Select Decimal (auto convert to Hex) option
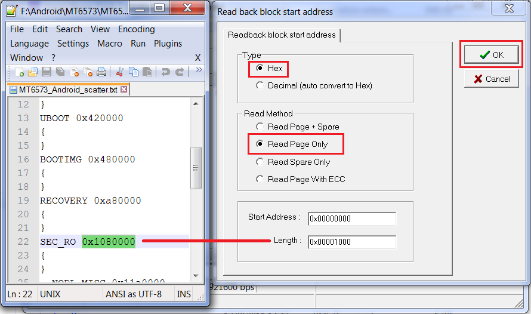This screenshot has width=531, height=314. (x=260, y=85)
